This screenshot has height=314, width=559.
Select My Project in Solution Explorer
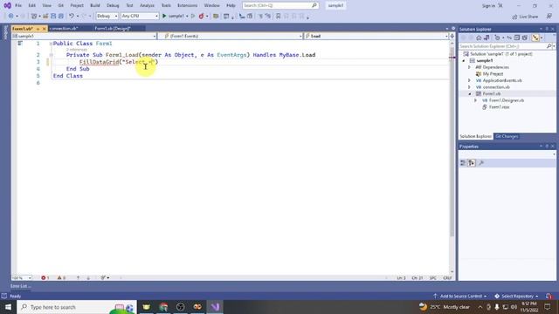493,74
